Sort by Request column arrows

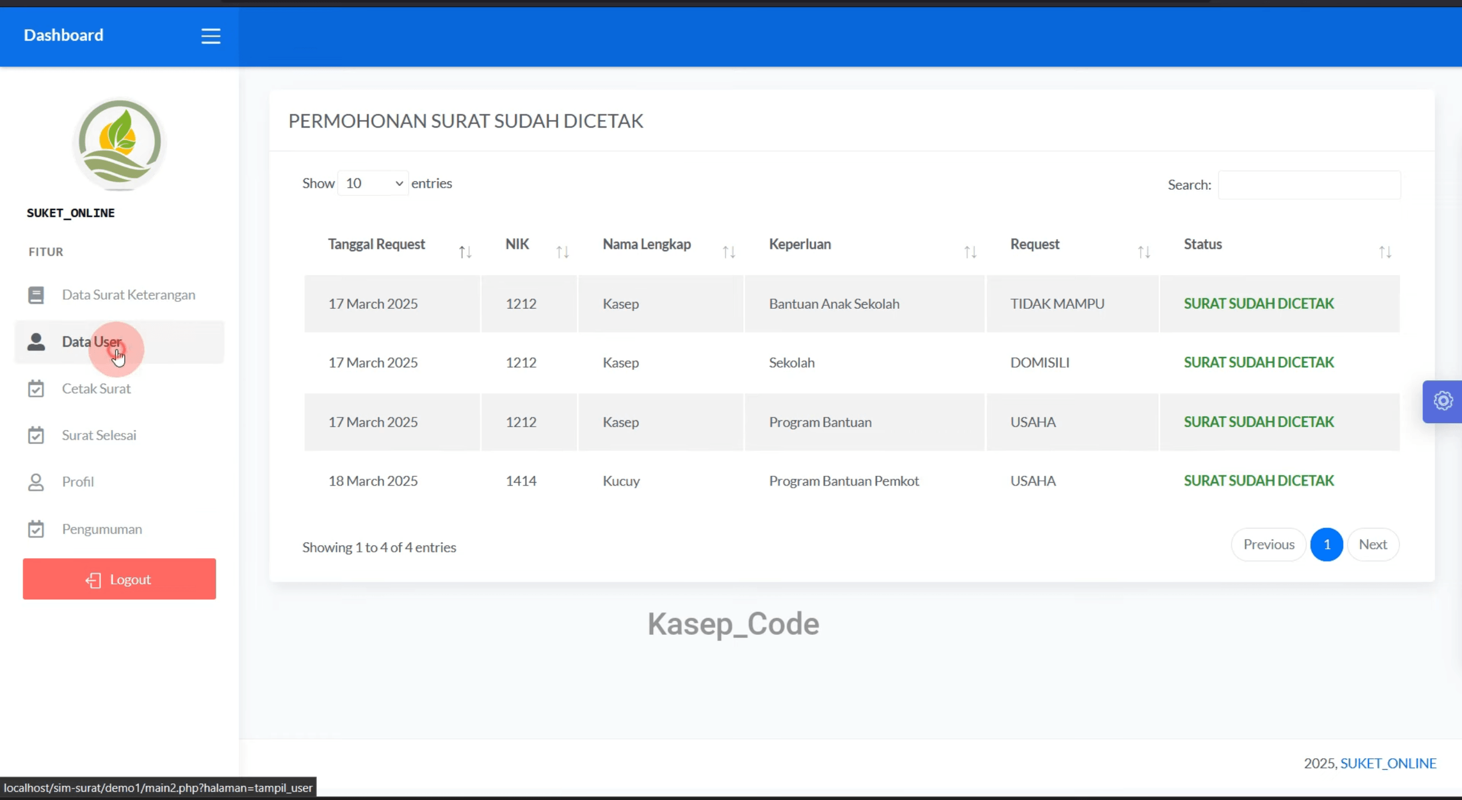[1143, 252]
